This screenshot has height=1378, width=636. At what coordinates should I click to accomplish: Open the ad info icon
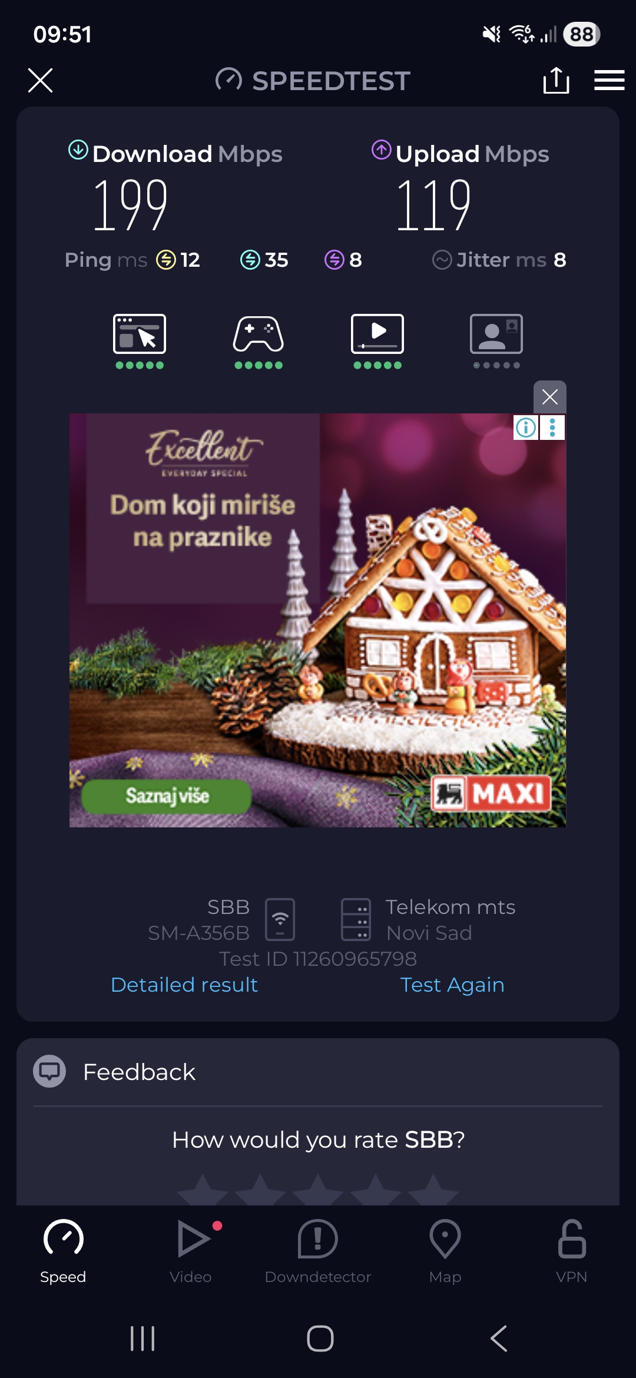click(x=526, y=428)
